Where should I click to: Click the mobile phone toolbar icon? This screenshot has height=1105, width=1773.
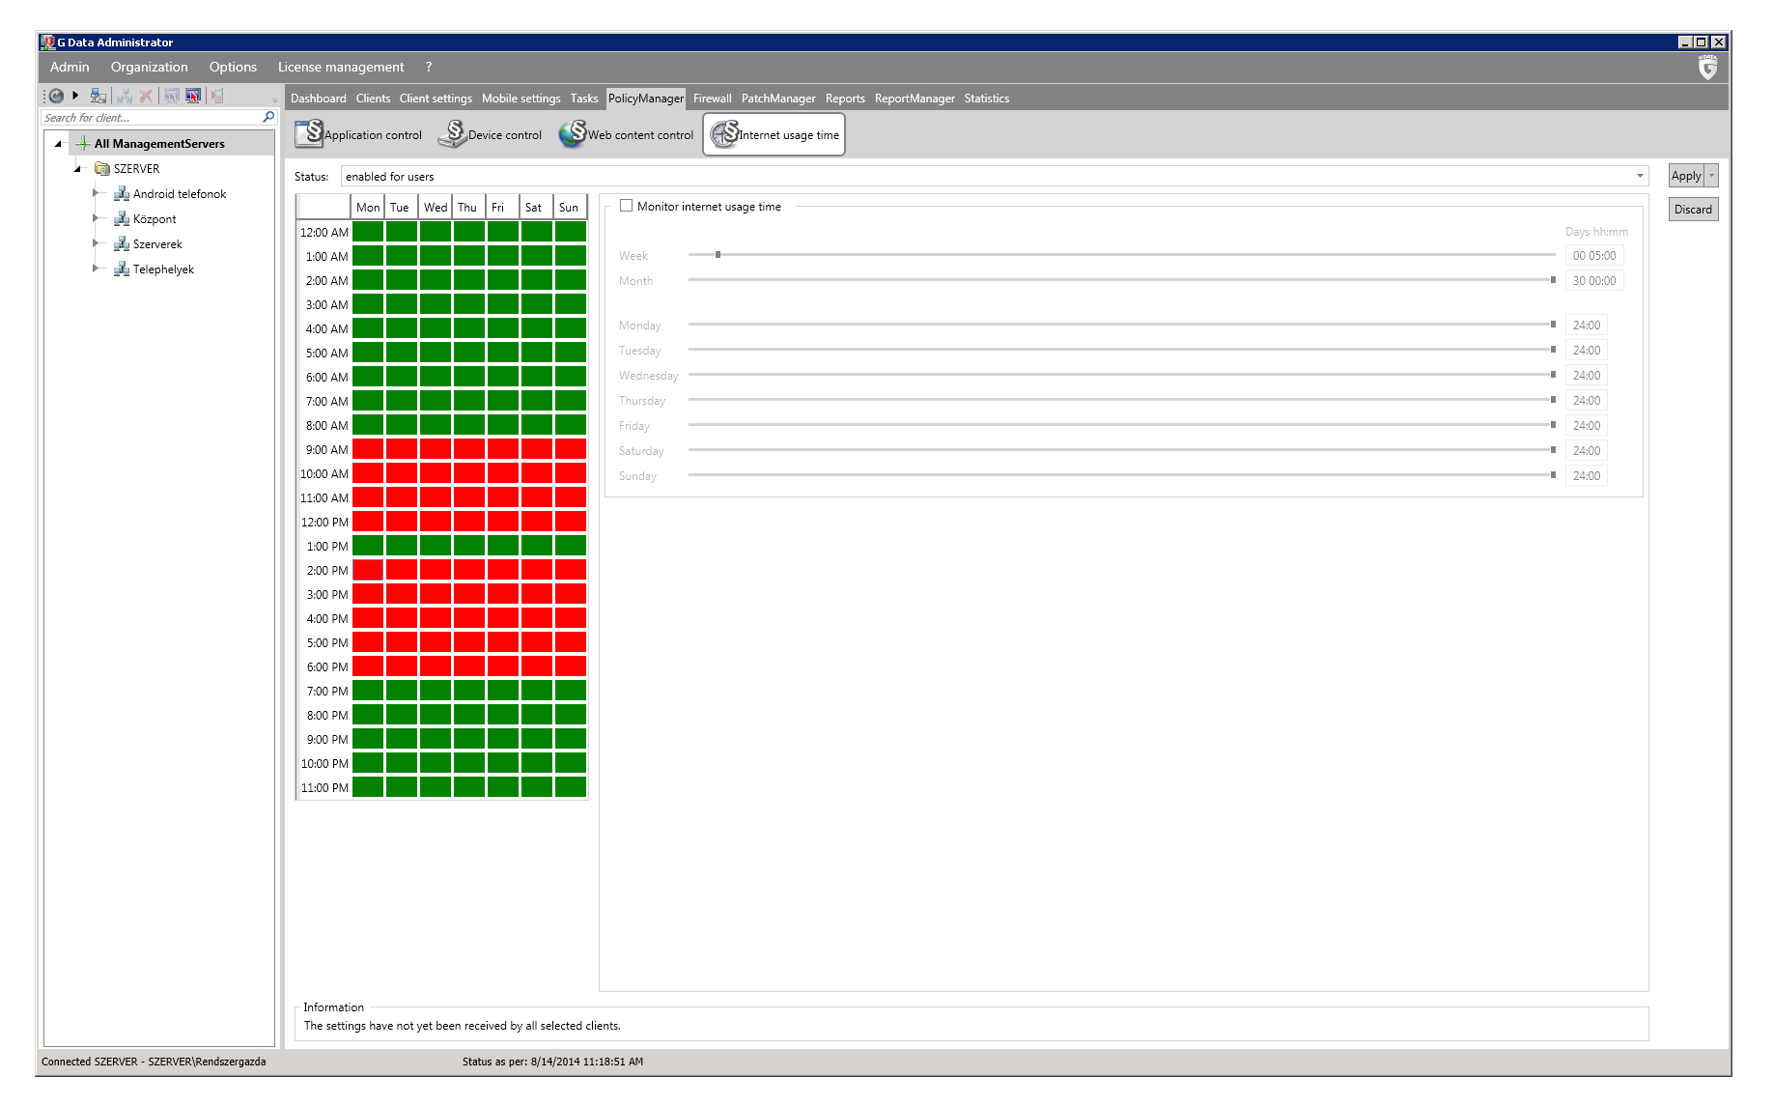coord(218,96)
